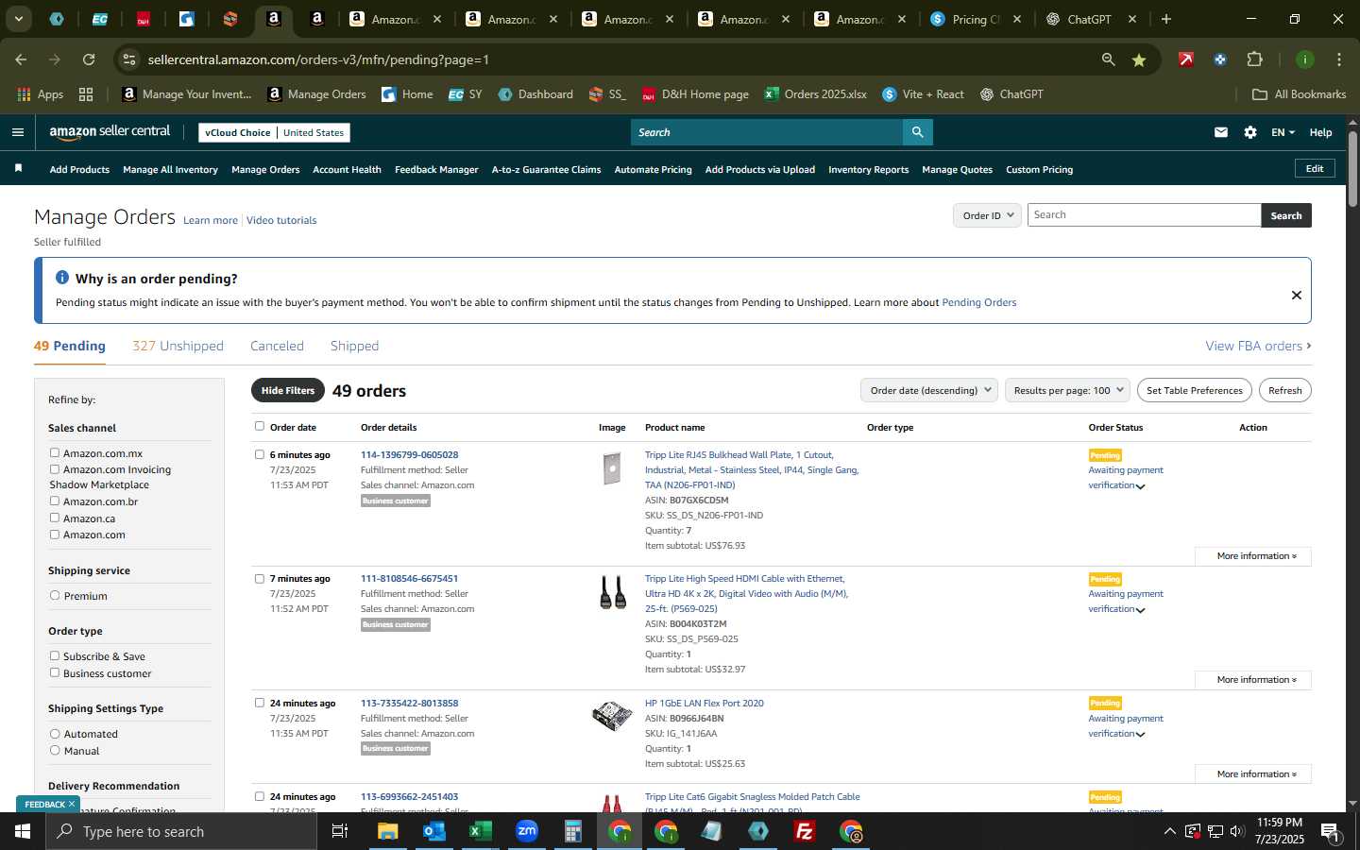Viewport: 1360px width, 850px height.
Task: Select the Premium shipping service radio
Action: coord(55,595)
